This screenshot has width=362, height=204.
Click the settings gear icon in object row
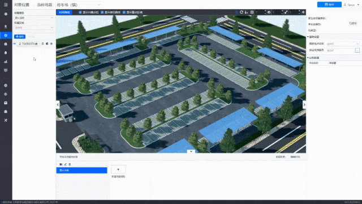point(51,44)
